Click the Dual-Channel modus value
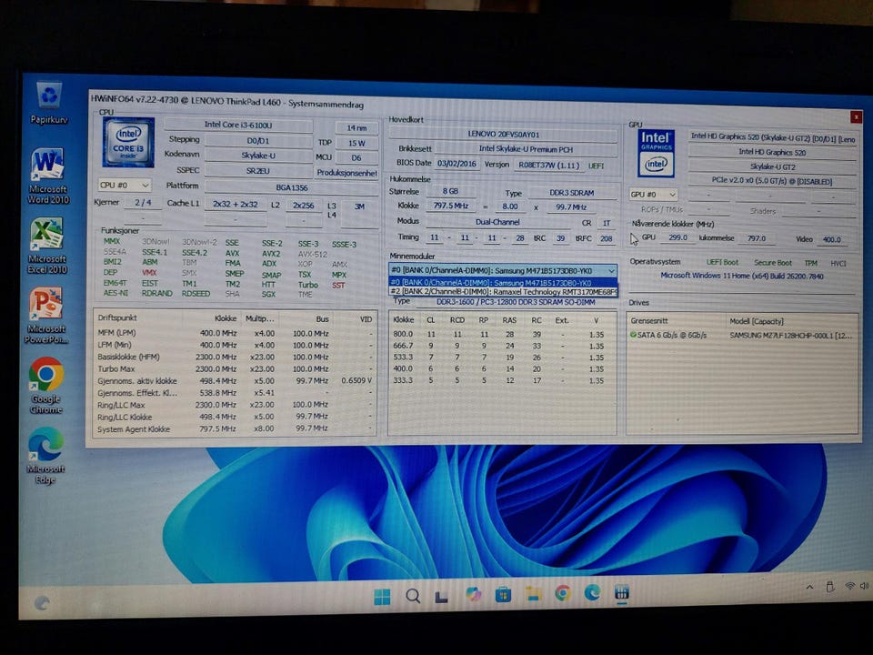Viewport: 873px width, 655px height. point(497,222)
